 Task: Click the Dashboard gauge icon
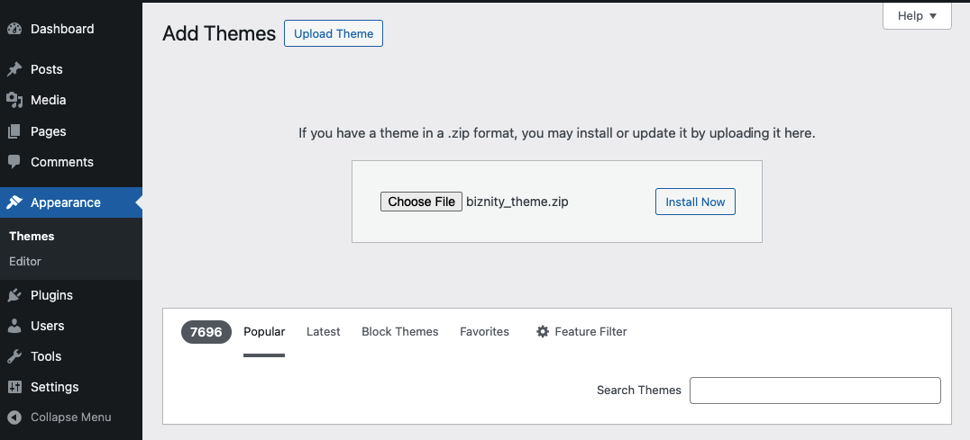(14, 29)
